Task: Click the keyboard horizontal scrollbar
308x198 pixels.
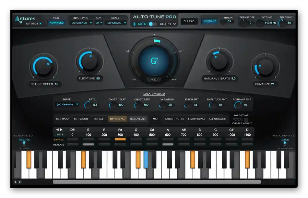Action: click(157, 182)
